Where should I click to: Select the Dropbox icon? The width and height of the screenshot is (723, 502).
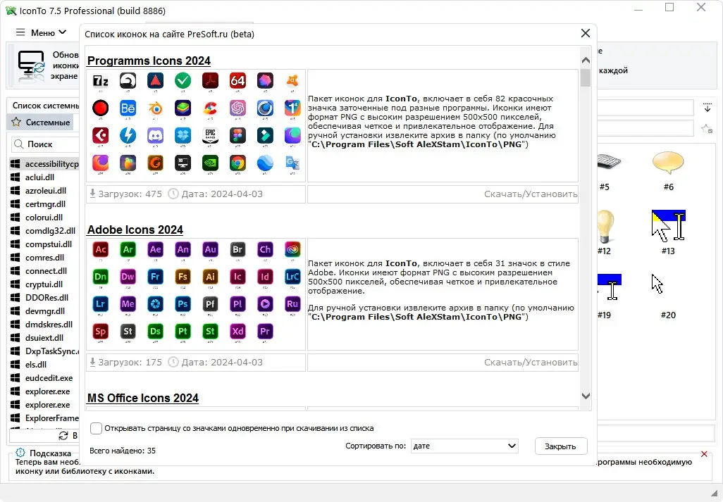point(183,135)
